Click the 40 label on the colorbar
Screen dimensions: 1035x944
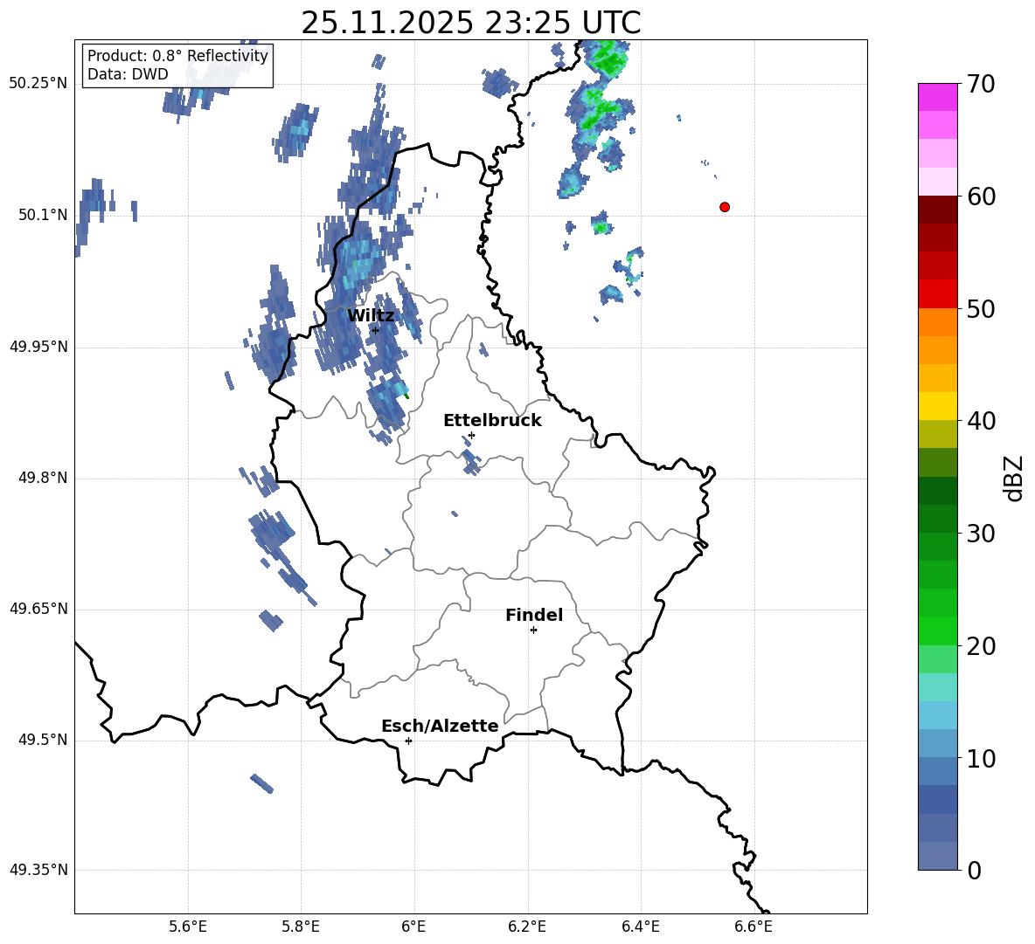(x=981, y=421)
